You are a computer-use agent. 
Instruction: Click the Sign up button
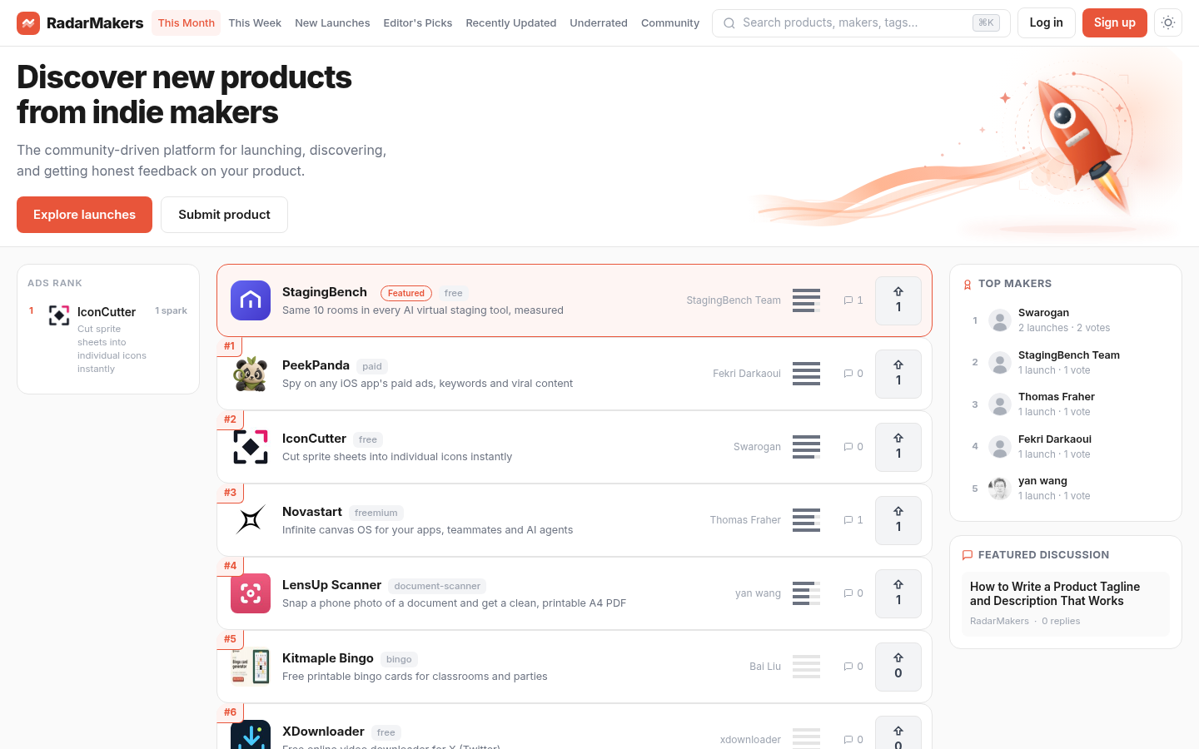(x=1115, y=23)
